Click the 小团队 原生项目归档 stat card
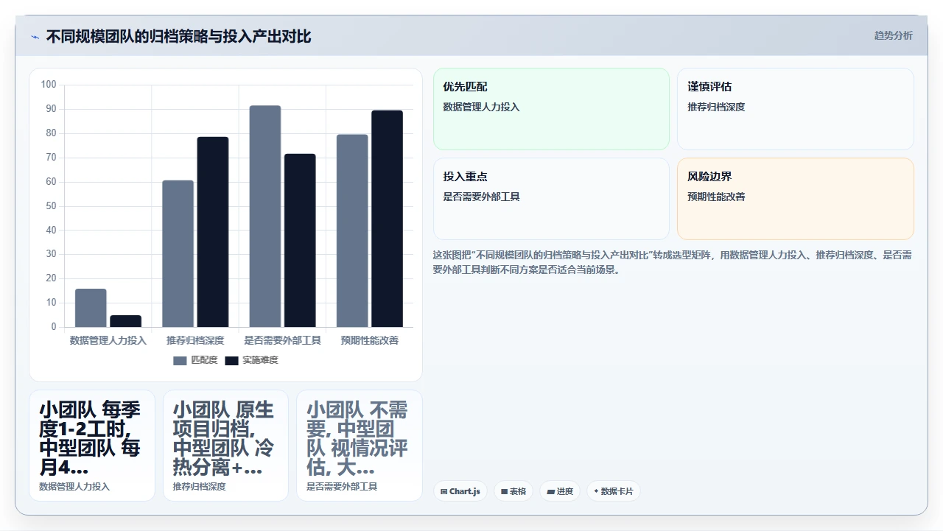943x531 pixels. tap(225, 446)
